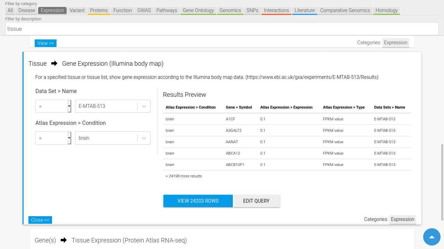Expand the previous template with View >>
The image size is (444, 249).
tap(45, 43)
